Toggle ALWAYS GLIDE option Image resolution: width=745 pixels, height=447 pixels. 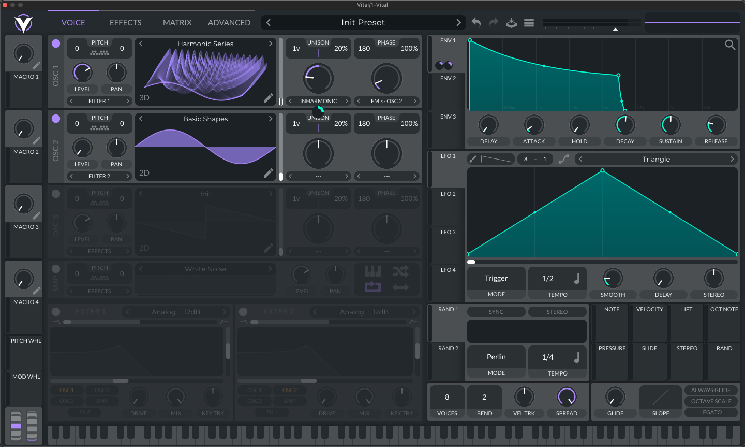tap(711, 390)
